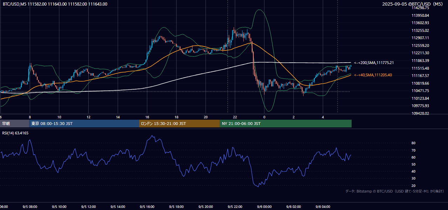Click the 9/5 10:00 bottom time label
The image size is (448, 210).
pyautogui.click(x=59, y=206)
